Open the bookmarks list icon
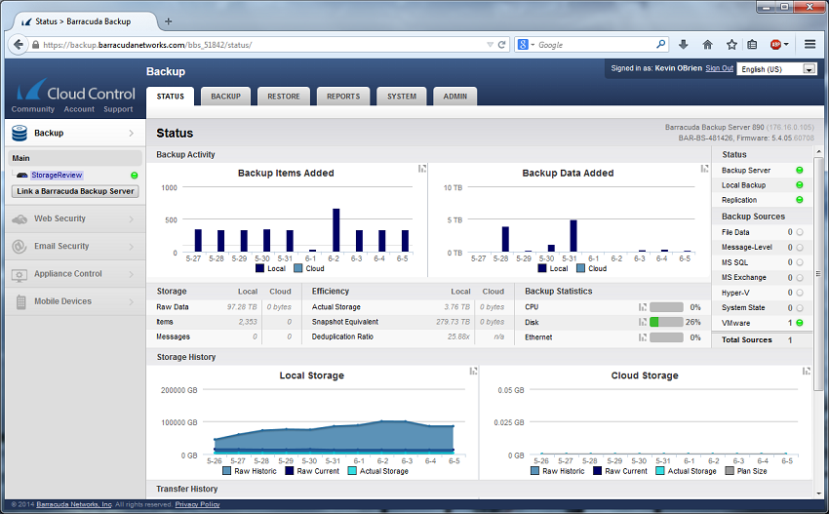The image size is (829, 514). [752, 45]
